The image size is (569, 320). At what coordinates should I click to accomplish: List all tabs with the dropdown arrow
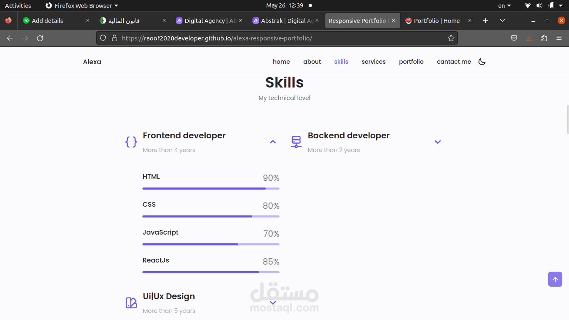click(x=502, y=21)
